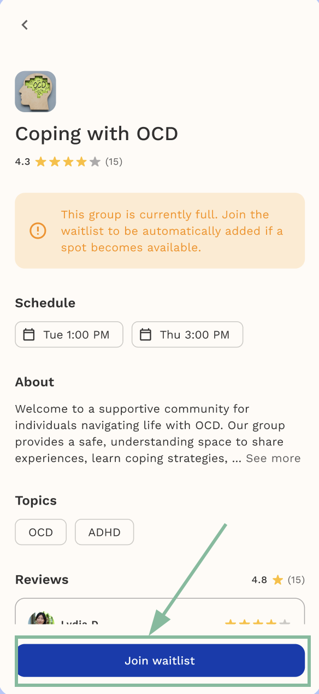The width and height of the screenshot is (319, 694).
Task: Select the ADHD topic chip
Action: coord(104,532)
